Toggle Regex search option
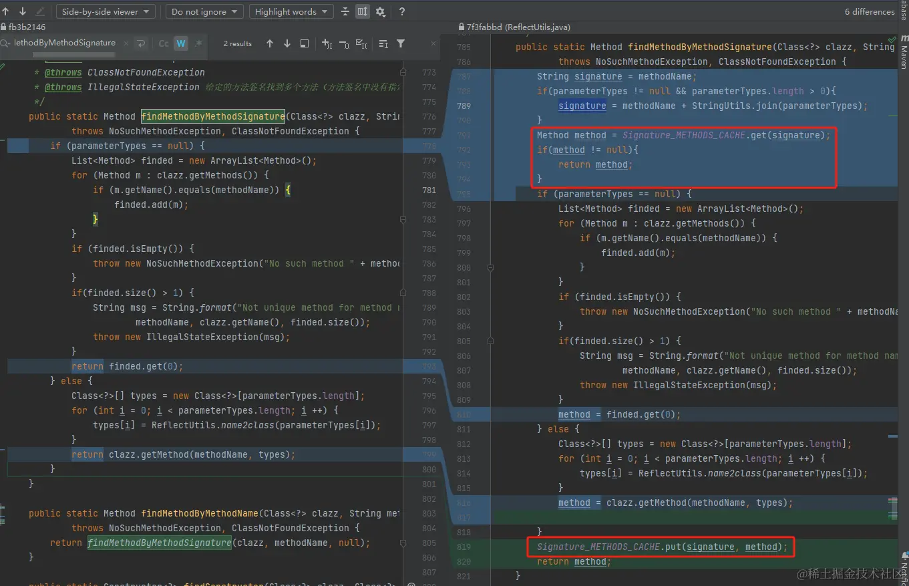 point(198,43)
